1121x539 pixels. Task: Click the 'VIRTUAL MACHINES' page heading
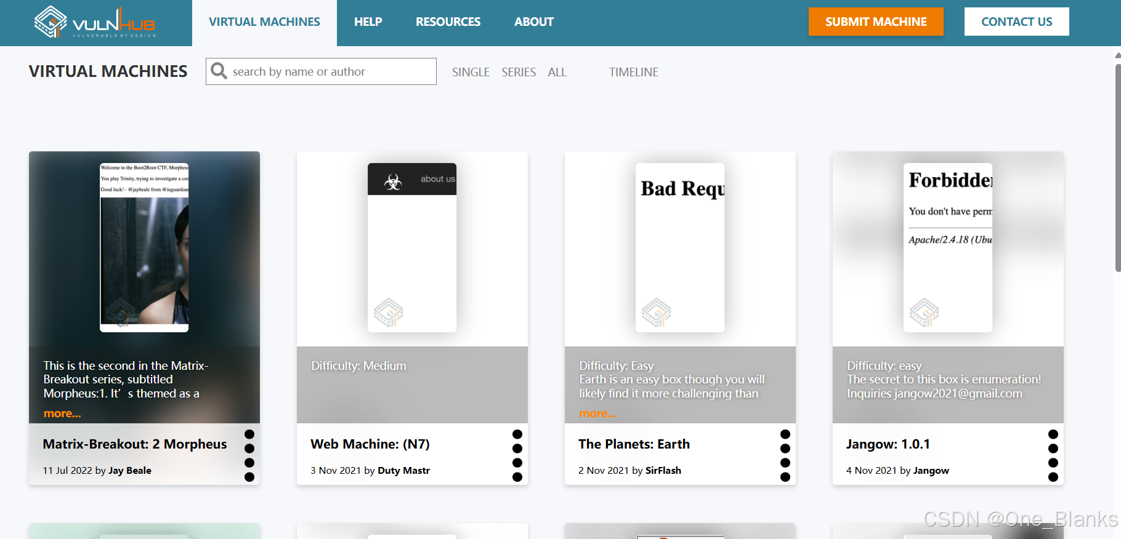click(x=108, y=71)
